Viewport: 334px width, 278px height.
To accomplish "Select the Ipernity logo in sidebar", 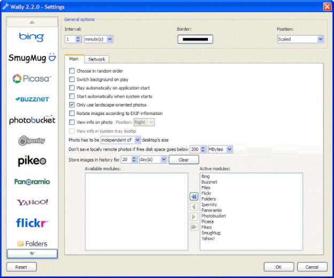I will tap(32, 141).
